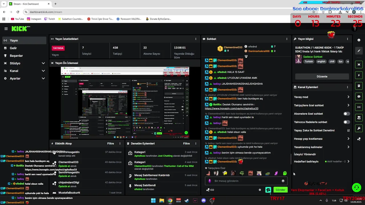The height and width of the screenshot is (205, 365).
Task: Click the bubbles icon below wrench in sidebar
Action: click(359, 139)
